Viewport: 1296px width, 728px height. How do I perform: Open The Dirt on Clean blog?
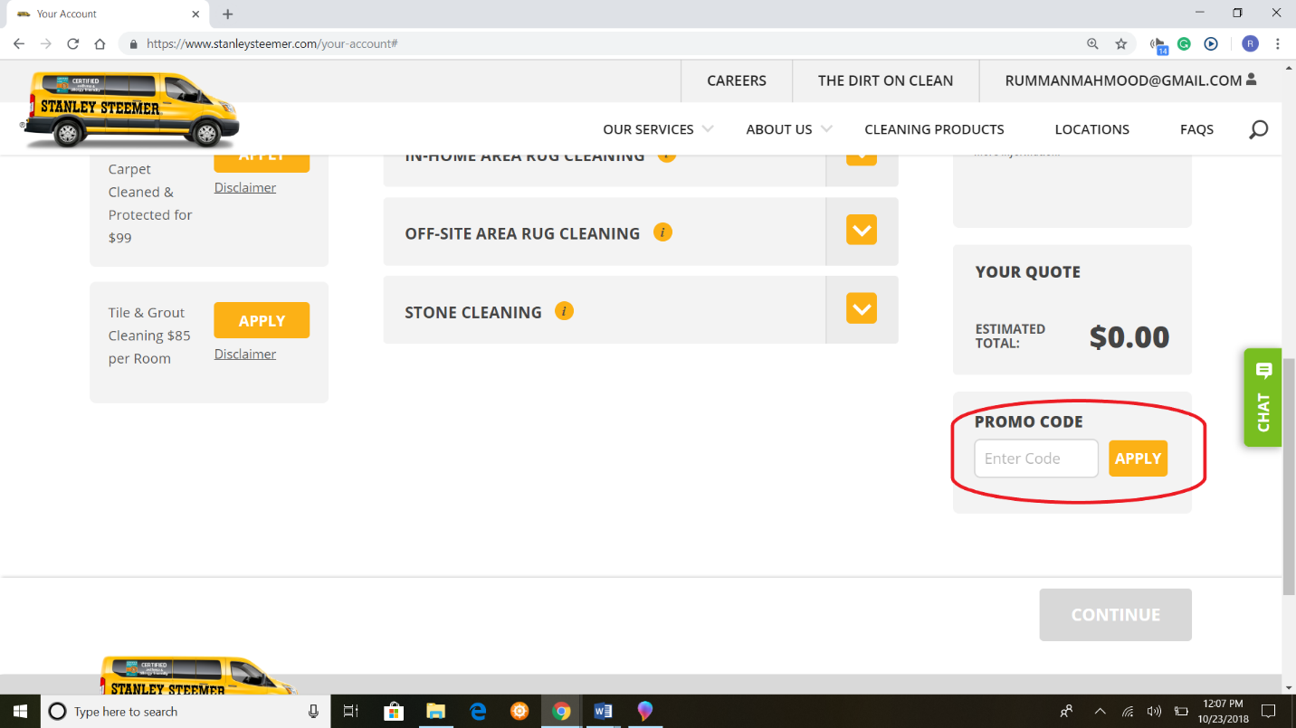point(885,80)
